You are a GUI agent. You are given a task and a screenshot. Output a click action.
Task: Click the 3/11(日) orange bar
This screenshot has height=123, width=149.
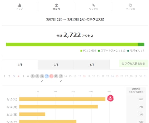point(32,114)
